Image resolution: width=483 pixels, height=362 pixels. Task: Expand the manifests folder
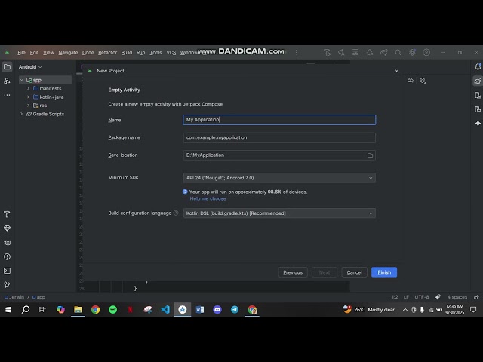click(29, 89)
